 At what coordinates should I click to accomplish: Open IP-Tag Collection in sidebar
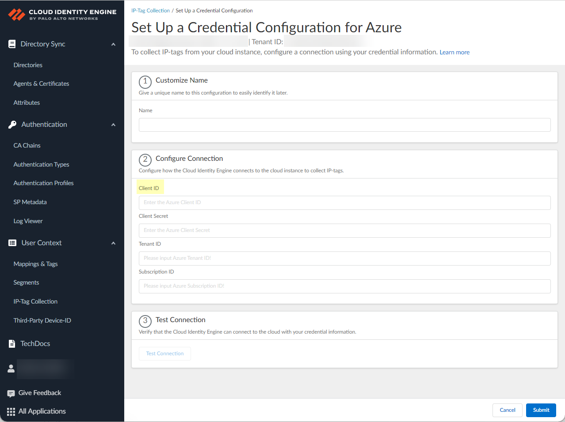pos(35,301)
